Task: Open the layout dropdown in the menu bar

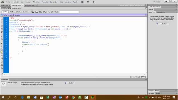Action: [x=83, y=2]
